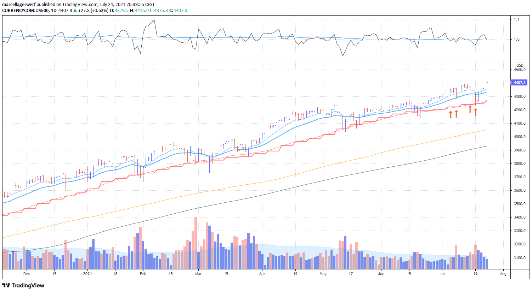The image size is (532, 292).
Task: Click the 15 date label after Dec
Action: [54, 274]
